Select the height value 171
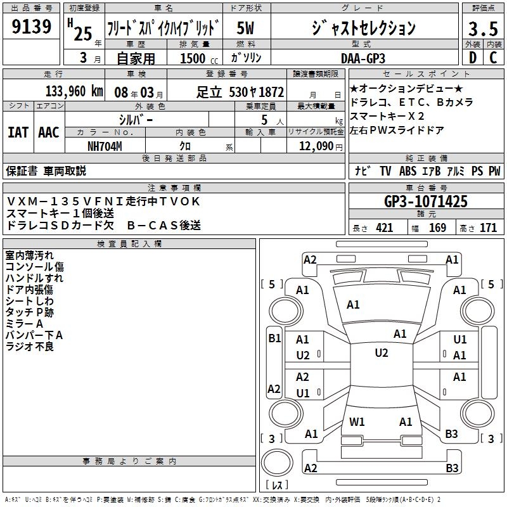The width and height of the screenshot is (507, 507). click(488, 228)
